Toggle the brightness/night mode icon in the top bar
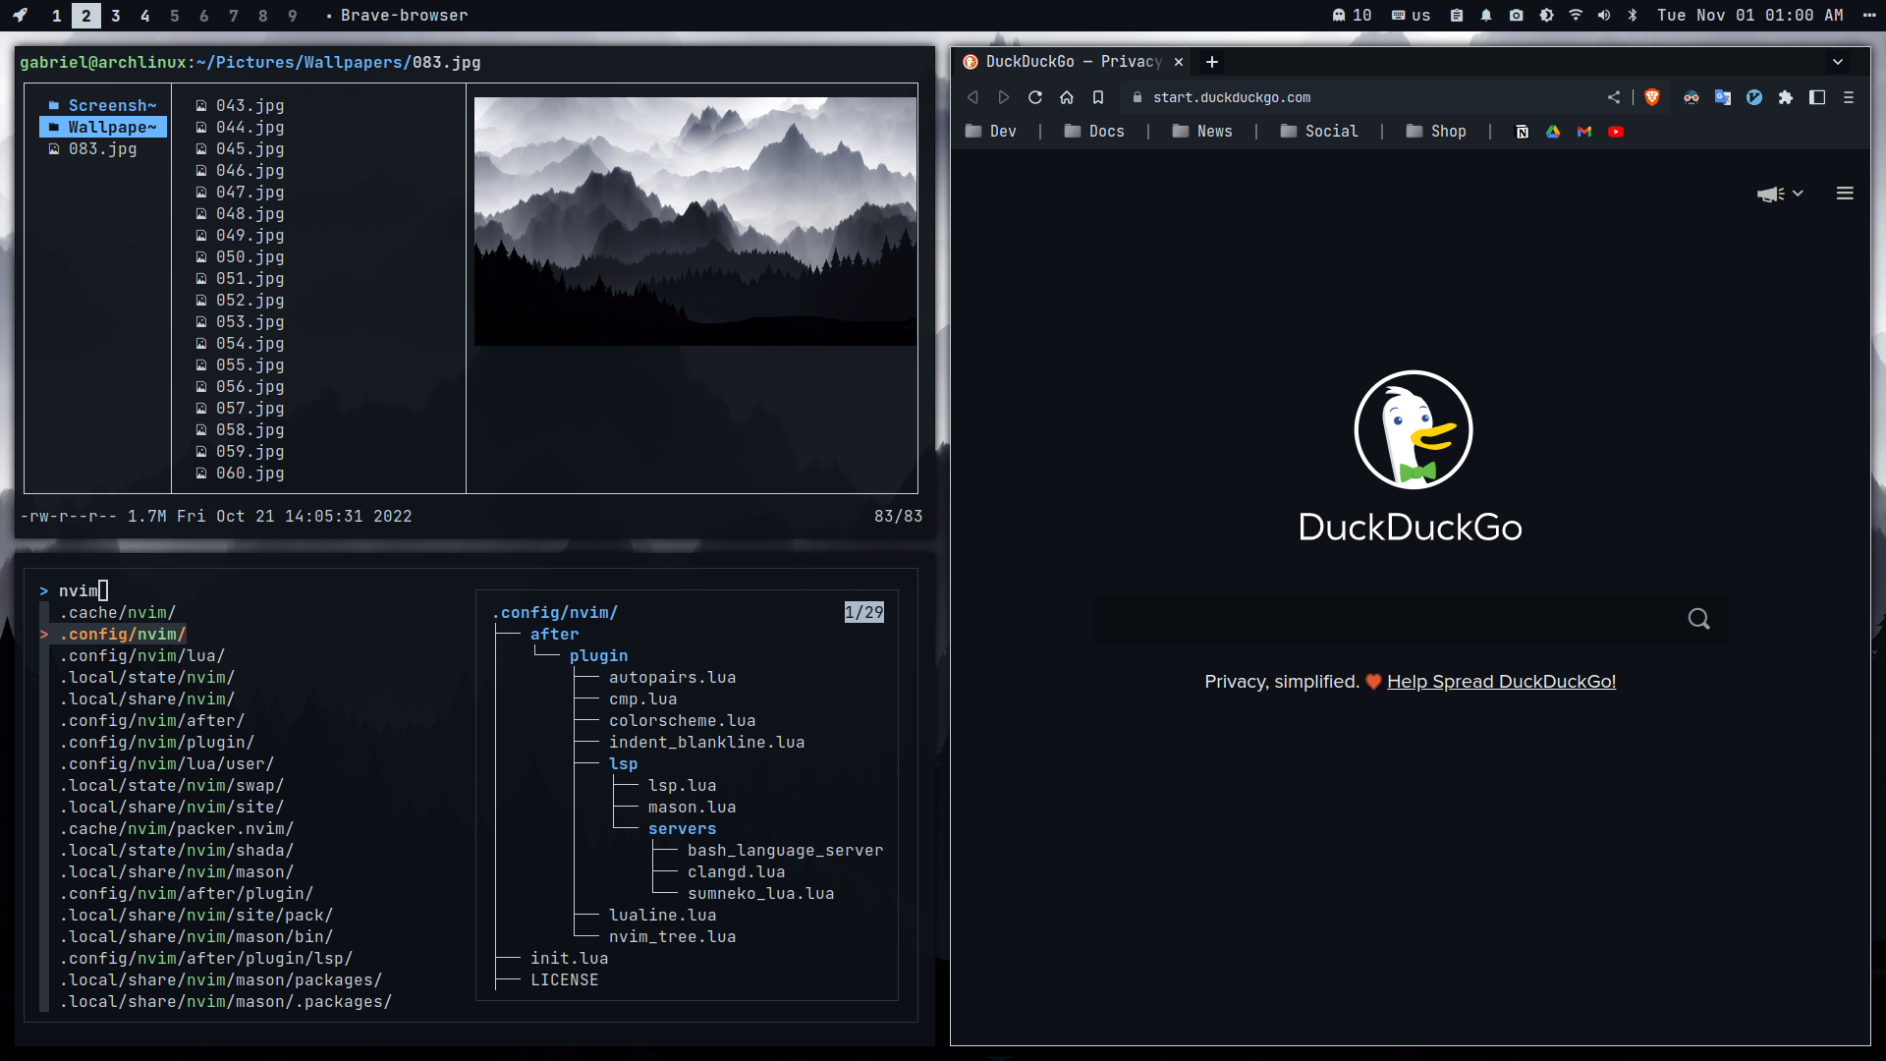The width and height of the screenshot is (1886, 1061). (1546, 16)
